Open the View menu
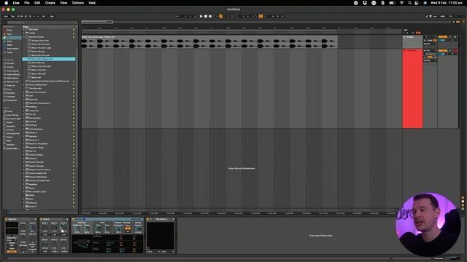Viewport: 467px width, 262px height. [x=63, y=3]
